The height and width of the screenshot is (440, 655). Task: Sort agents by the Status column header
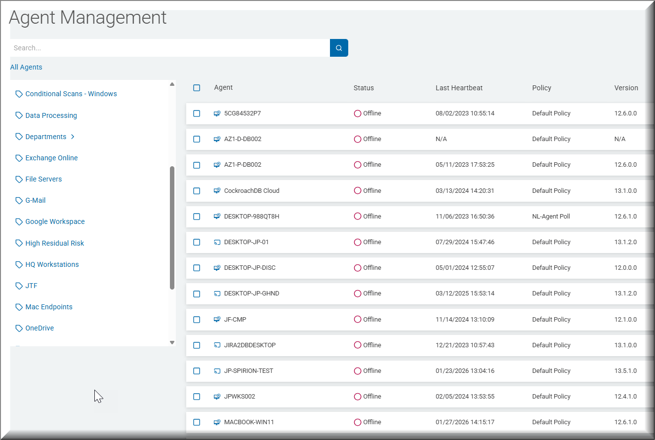364,88
